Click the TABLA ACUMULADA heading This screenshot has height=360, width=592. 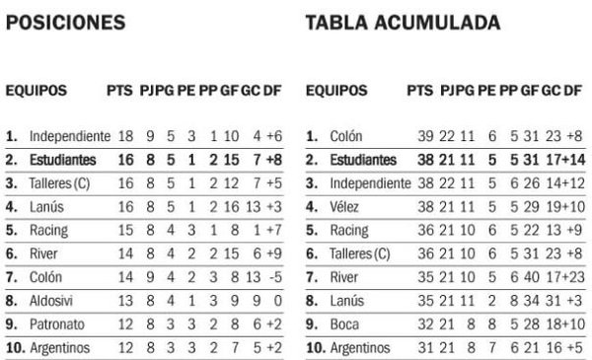click(403, 23)
